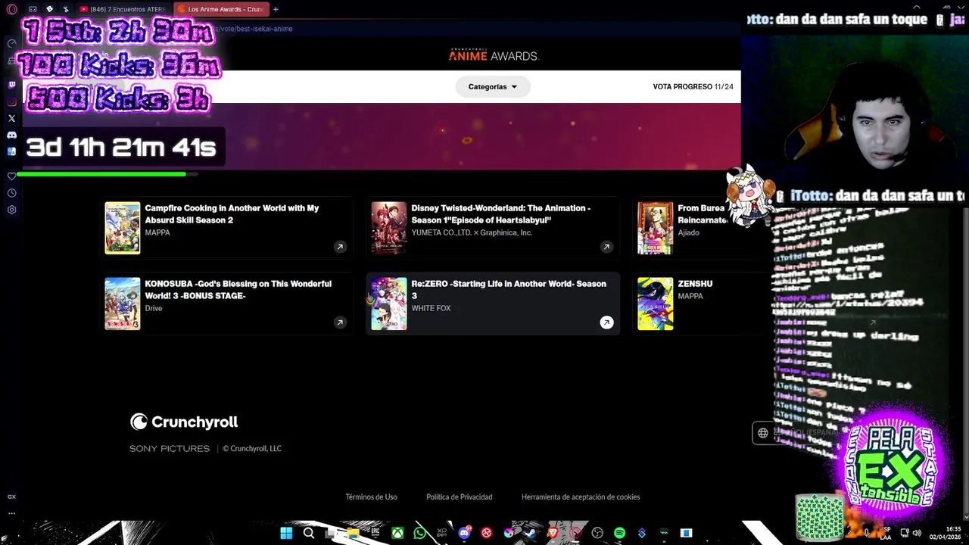Open a new browser tab
Screen dimensions: 969x545
276,10
